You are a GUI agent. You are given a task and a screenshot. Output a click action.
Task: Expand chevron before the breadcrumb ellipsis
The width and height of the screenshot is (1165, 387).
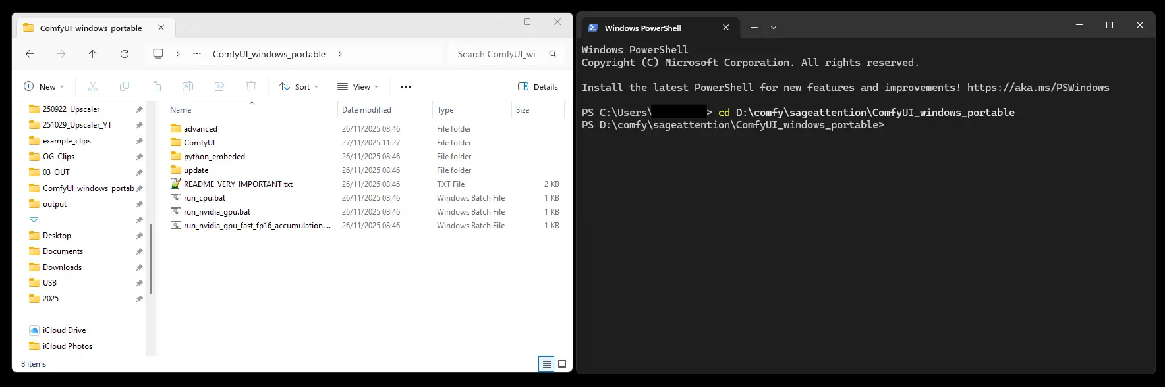(178, 54)
